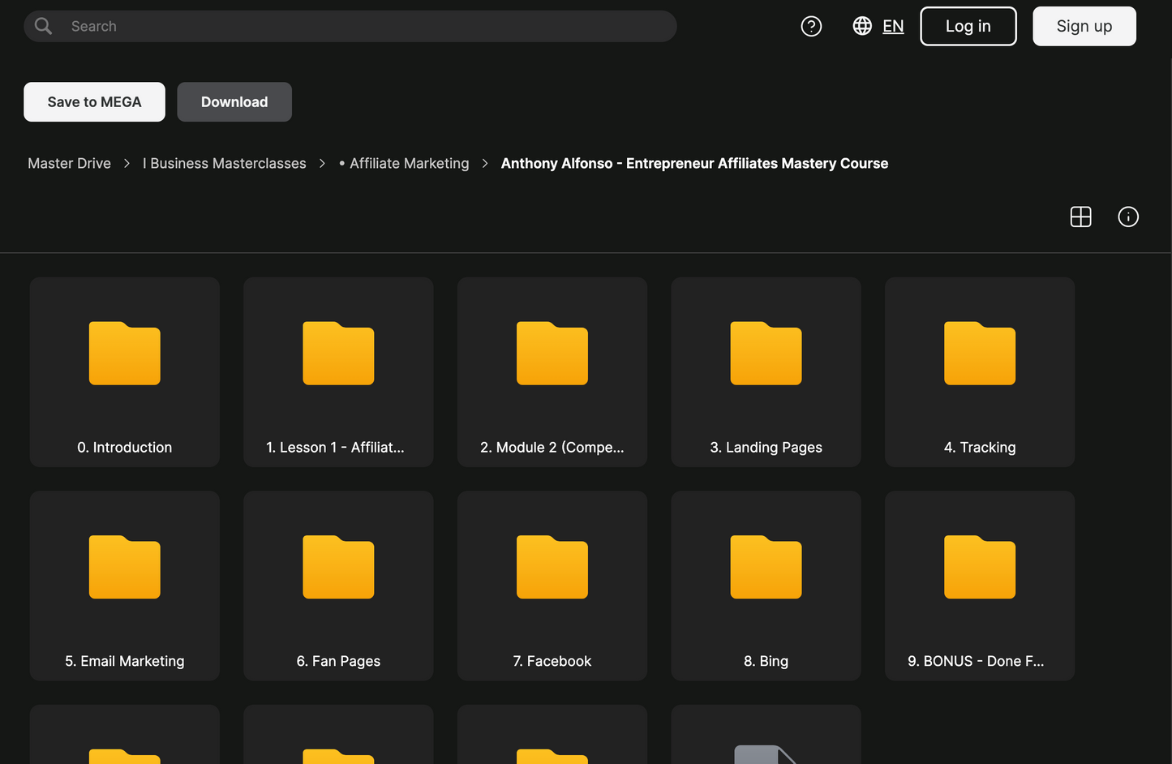Open the EN language selector
This screenshot has width=1172, height=764.
coord(893,26)
